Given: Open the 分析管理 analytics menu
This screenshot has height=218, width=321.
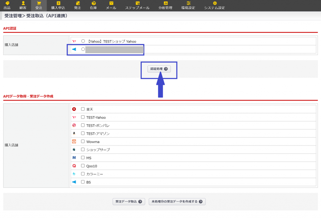Looking at the screenshot, I should click(166, 5).
